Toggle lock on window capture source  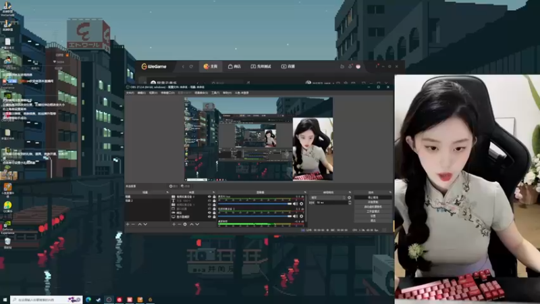(x=214, y=209)
